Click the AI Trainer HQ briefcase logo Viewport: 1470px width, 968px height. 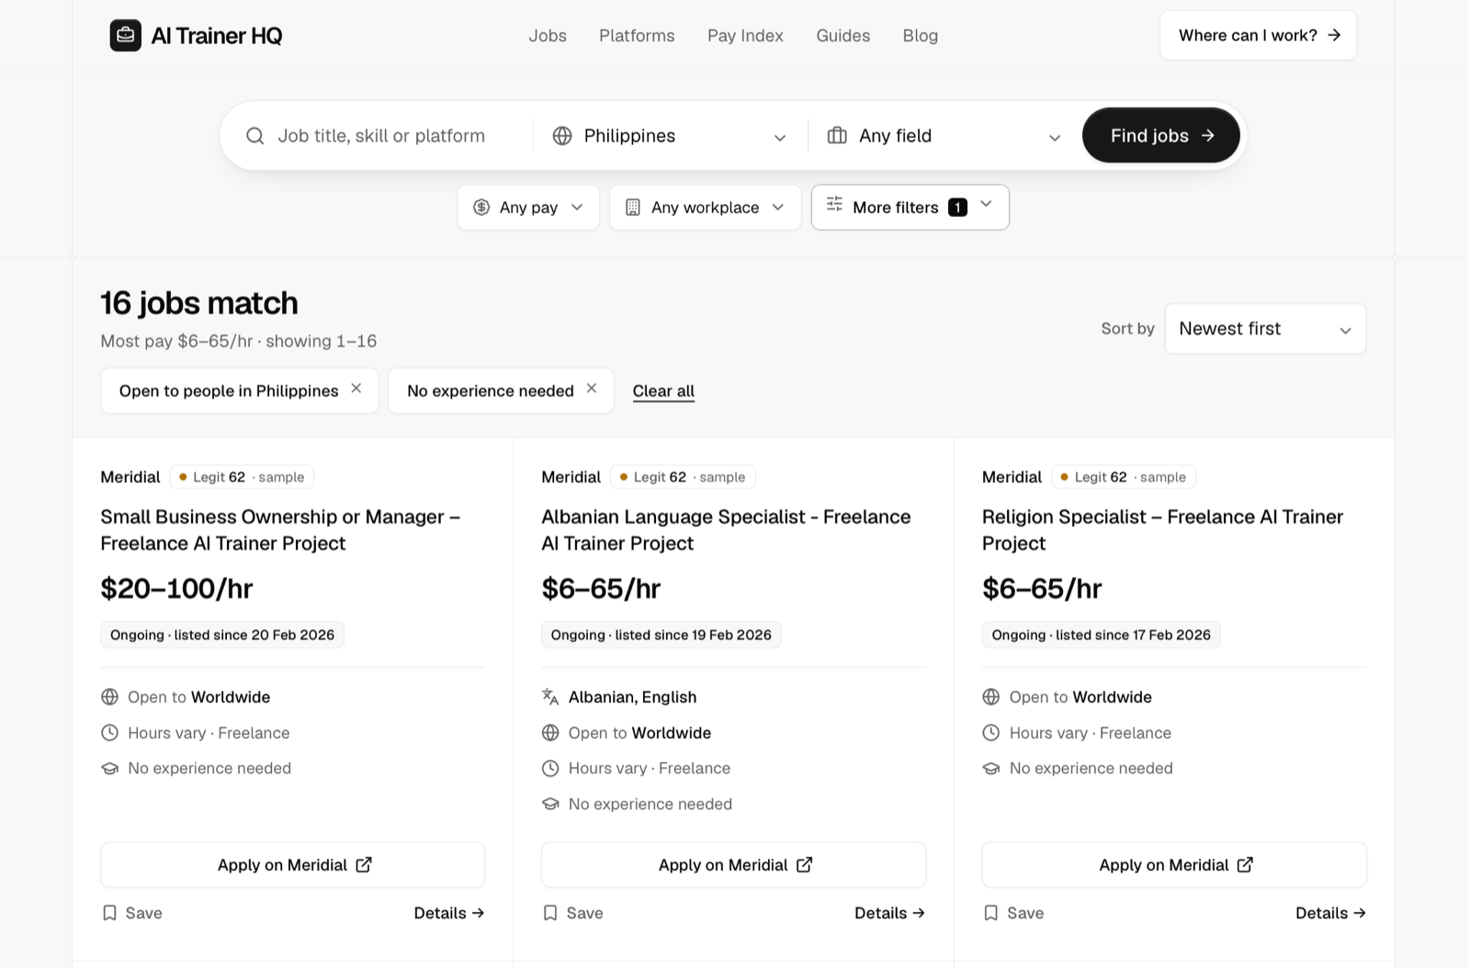click(x=126, y=36)
